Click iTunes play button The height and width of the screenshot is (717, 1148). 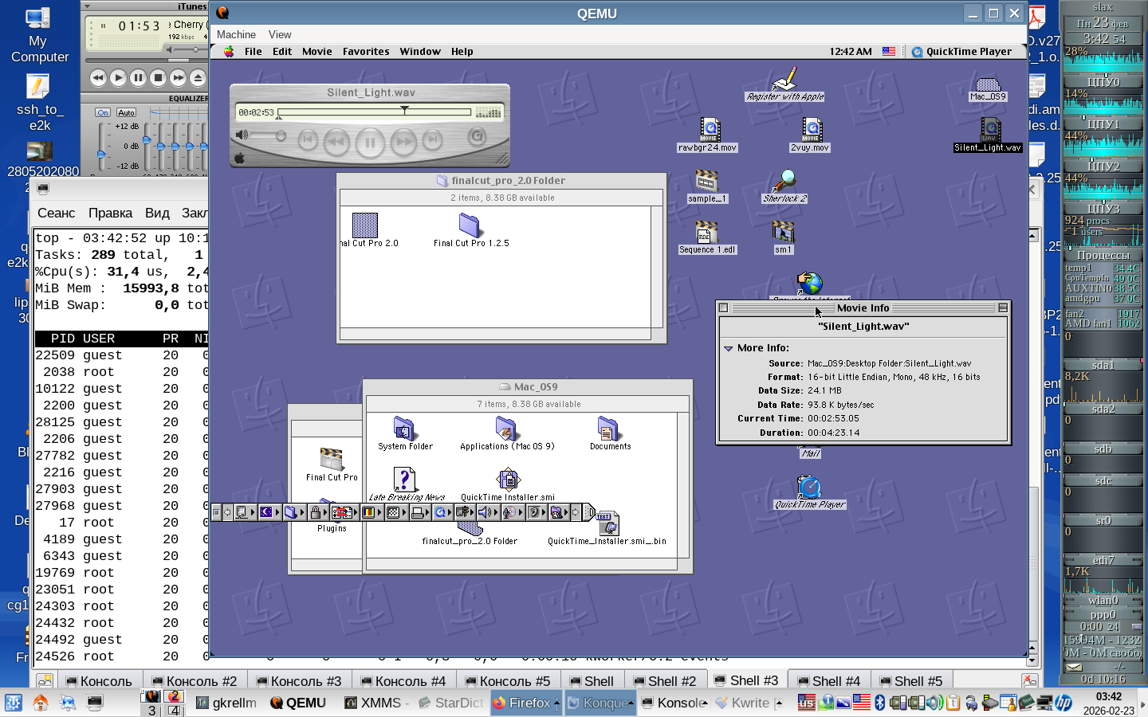pos(118,77)
